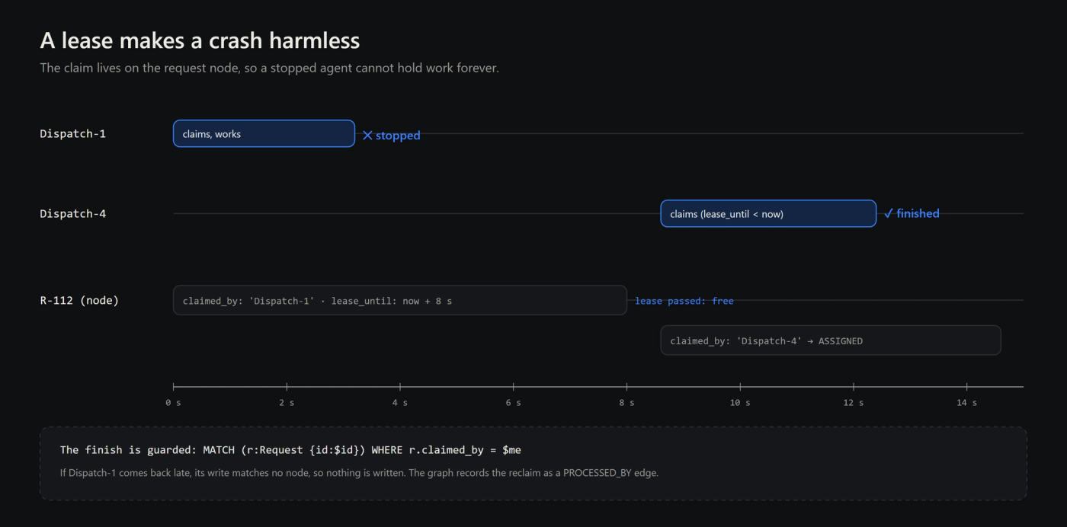1067x527 pixels.
Task: Click the 'lease passed: free' label
Action: coord(684,301)
